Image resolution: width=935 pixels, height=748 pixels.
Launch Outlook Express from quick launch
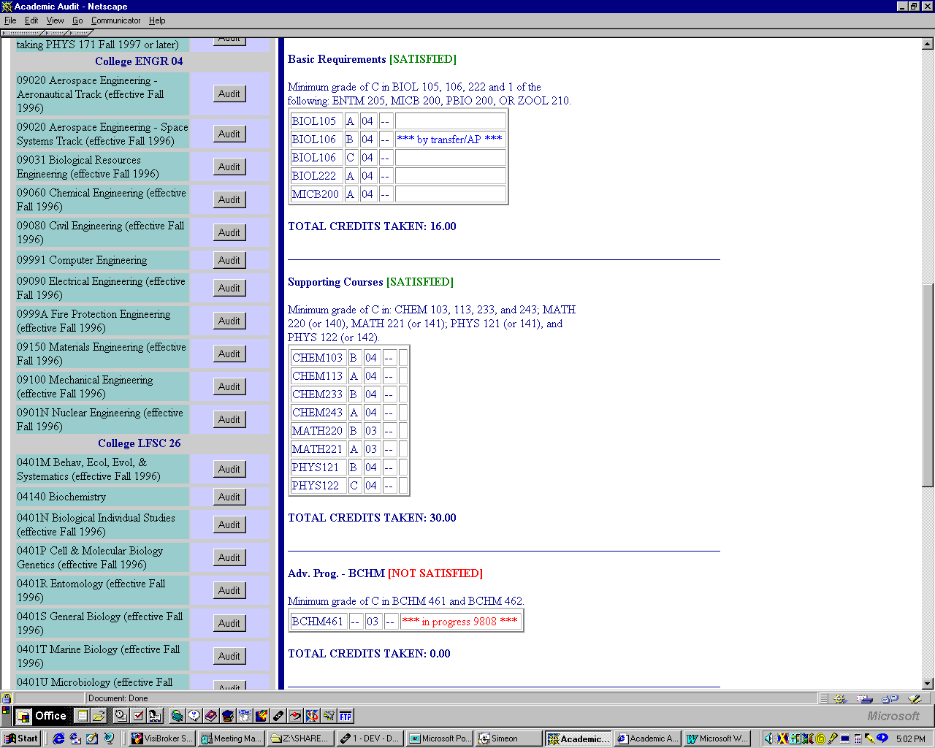point(75,739)
